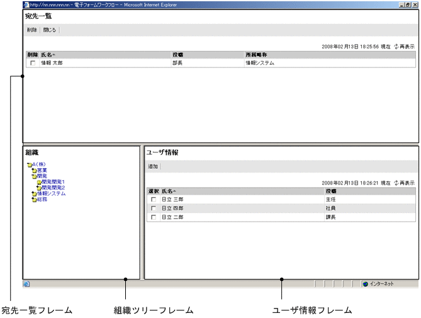Click the folder icon next to 開発開発1
This screenshot has height=318, width=421.
tap(39, 182)
